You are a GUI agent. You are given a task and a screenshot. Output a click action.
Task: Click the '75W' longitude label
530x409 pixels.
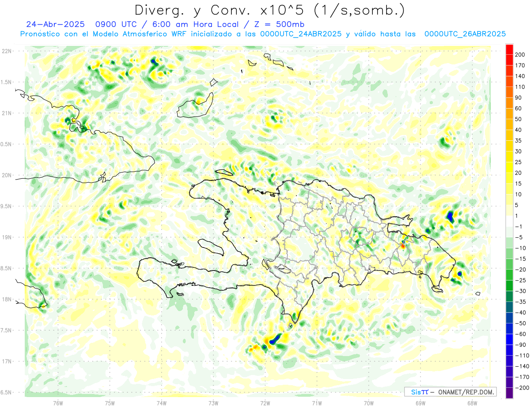110,403
